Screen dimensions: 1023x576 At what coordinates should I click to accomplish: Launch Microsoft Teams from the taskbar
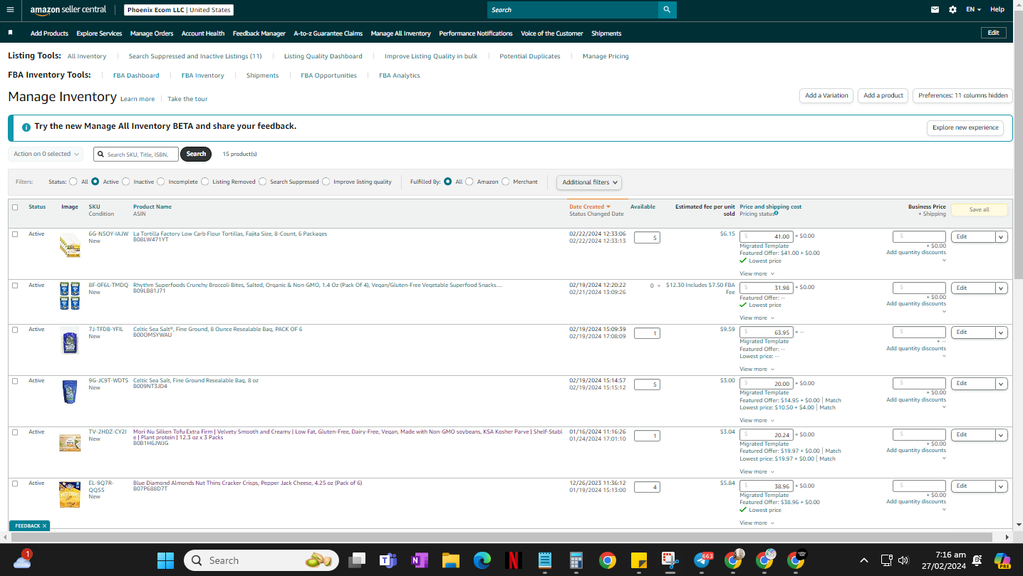click(388, 560)
